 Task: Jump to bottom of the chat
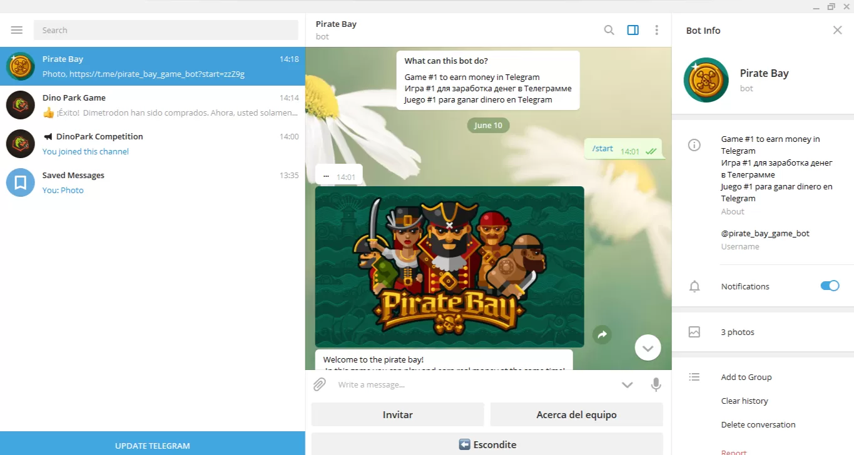[x=648, y=348]
